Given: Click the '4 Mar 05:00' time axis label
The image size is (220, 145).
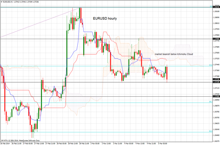Looking at the screenshot, I should 129,144.
